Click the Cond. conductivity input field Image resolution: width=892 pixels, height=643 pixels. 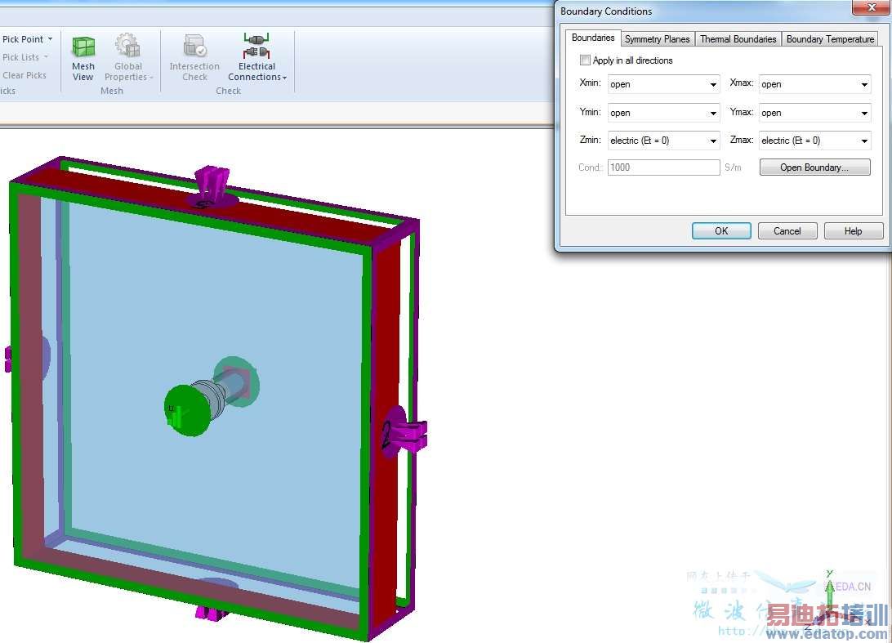click(664, 167)
